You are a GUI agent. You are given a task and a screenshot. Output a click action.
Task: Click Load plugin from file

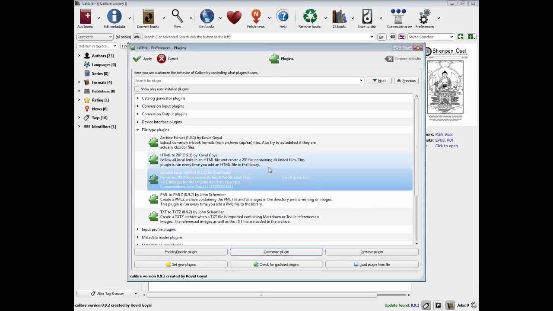pos(372,264)
